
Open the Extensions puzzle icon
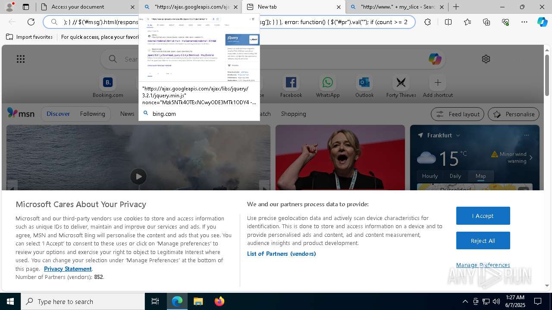[427, 22]
